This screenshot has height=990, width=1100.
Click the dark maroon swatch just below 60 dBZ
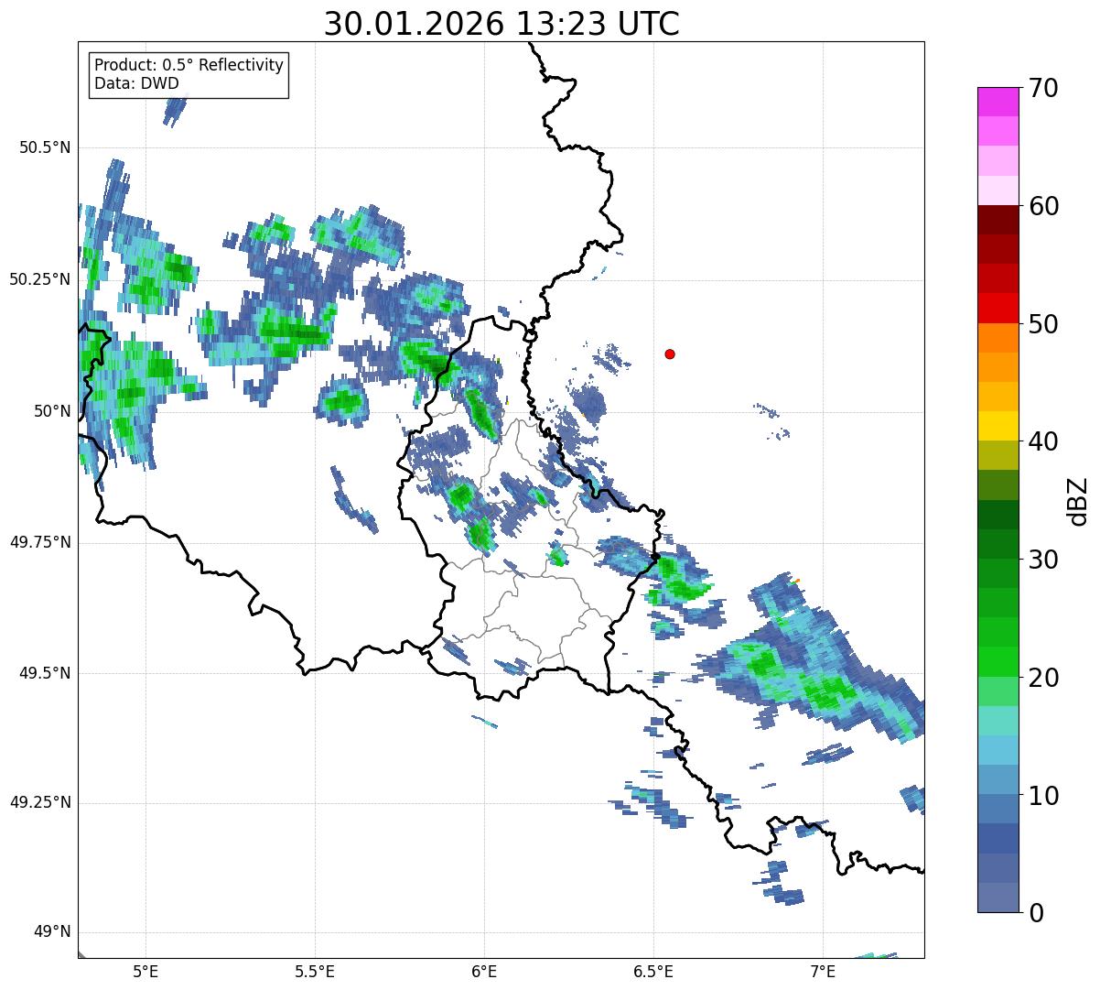click(998, 221)
